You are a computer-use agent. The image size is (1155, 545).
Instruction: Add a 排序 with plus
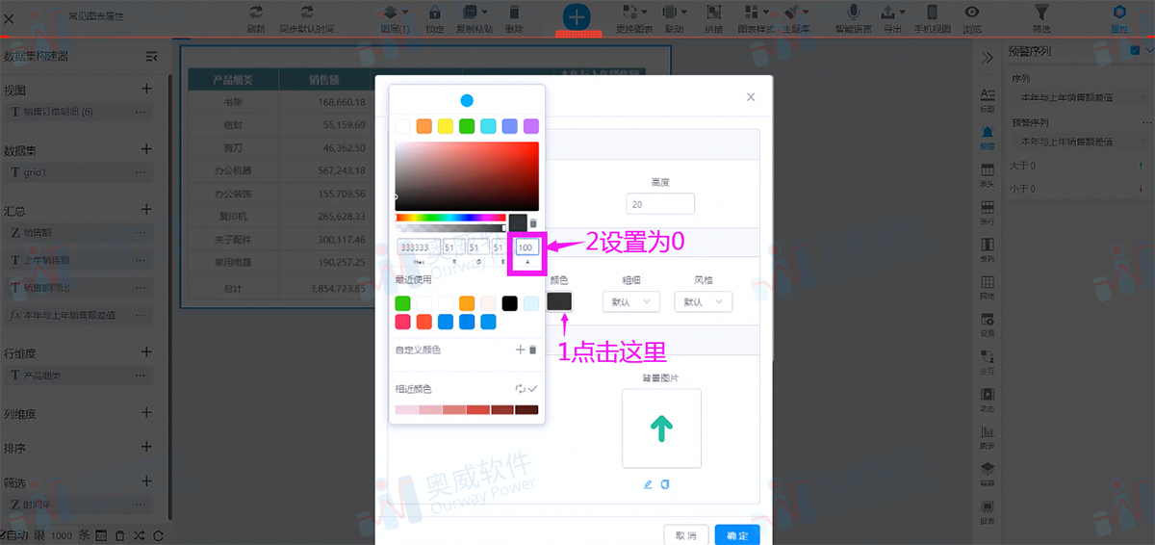[x=146, y=447]
